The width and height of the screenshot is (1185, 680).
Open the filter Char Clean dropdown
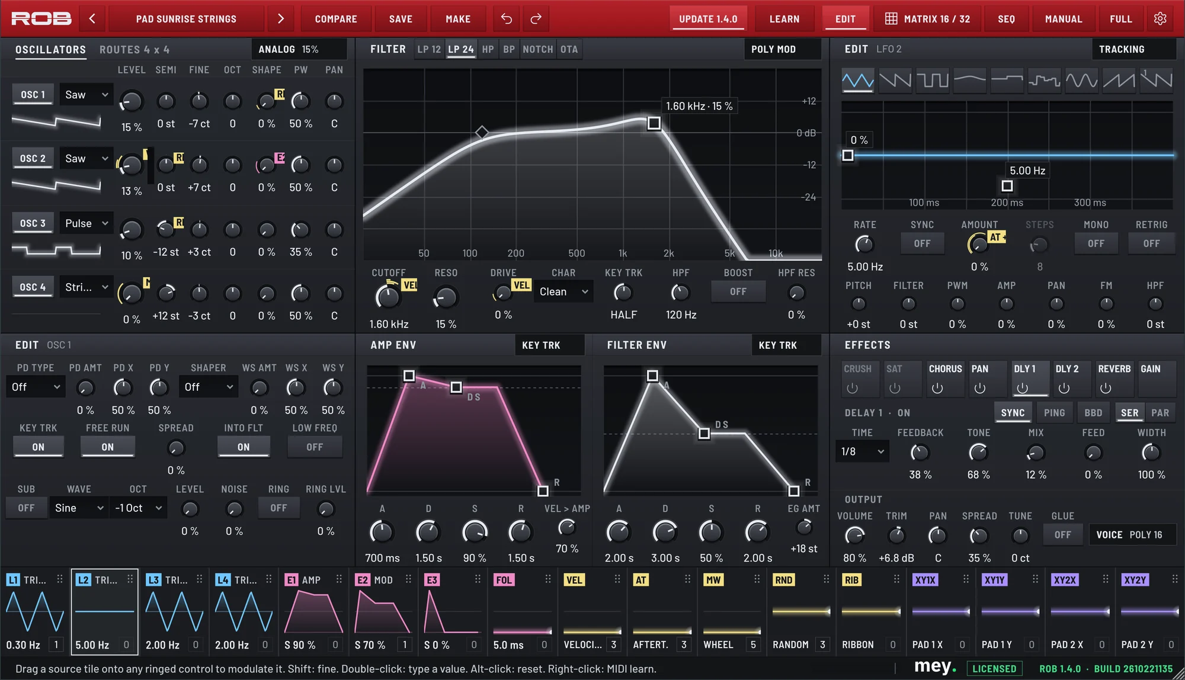(x=563, y=291)
